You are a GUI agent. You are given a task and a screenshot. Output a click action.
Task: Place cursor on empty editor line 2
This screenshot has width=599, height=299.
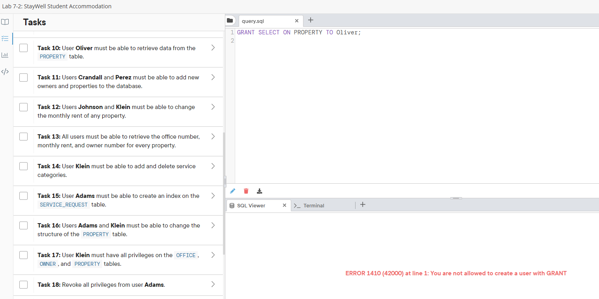pos(417,41)
